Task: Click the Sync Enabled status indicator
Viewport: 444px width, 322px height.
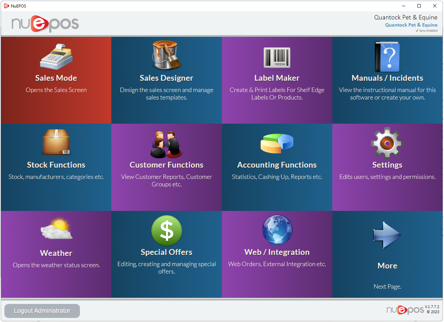Action: 427,31
